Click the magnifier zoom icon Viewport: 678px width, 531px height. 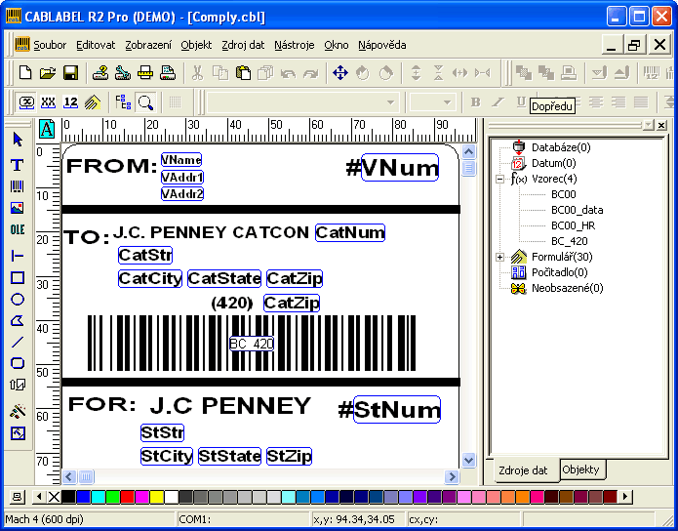(145, 102)
